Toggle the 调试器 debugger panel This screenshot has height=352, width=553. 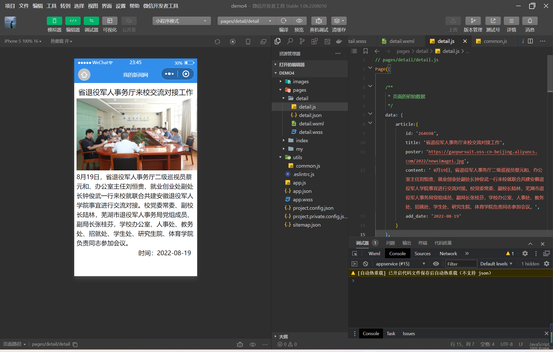[91, 21]
